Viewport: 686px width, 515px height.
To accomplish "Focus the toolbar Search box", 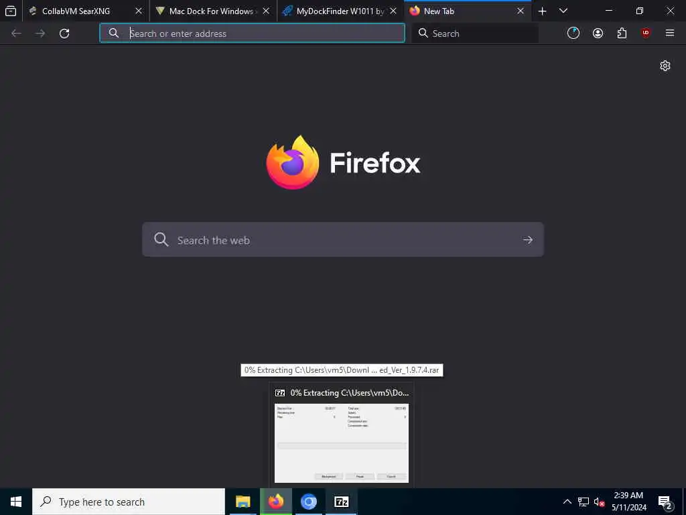I will pos(475,34).
